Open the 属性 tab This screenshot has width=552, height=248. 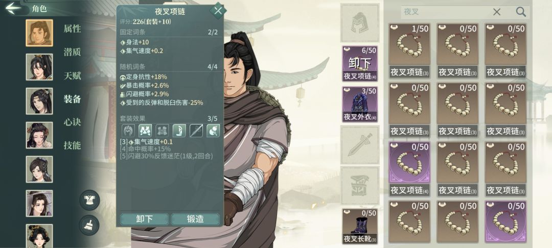[72, 29]
